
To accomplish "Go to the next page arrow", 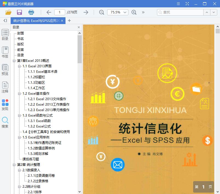I will 86,12.
